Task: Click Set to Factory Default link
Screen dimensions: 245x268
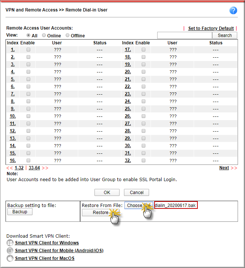Action: pyautogui.click(x=211, y=28)
